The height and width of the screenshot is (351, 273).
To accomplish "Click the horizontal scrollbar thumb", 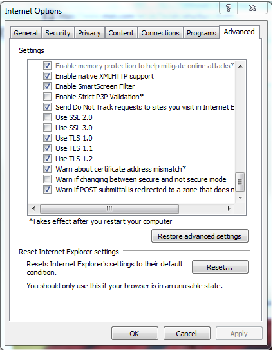I will pyautogui.click(x=109, y=208).
